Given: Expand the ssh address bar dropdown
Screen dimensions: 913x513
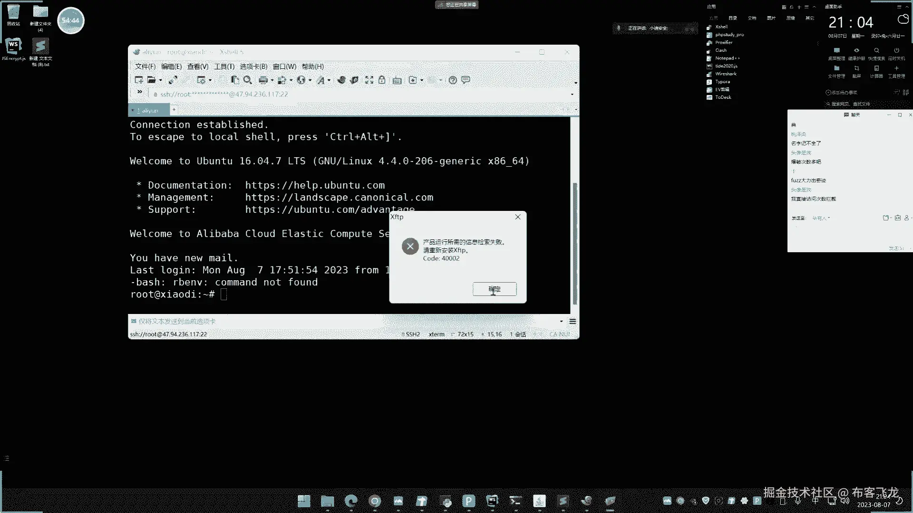Looking at the screenshot, I should coord(572,95).
